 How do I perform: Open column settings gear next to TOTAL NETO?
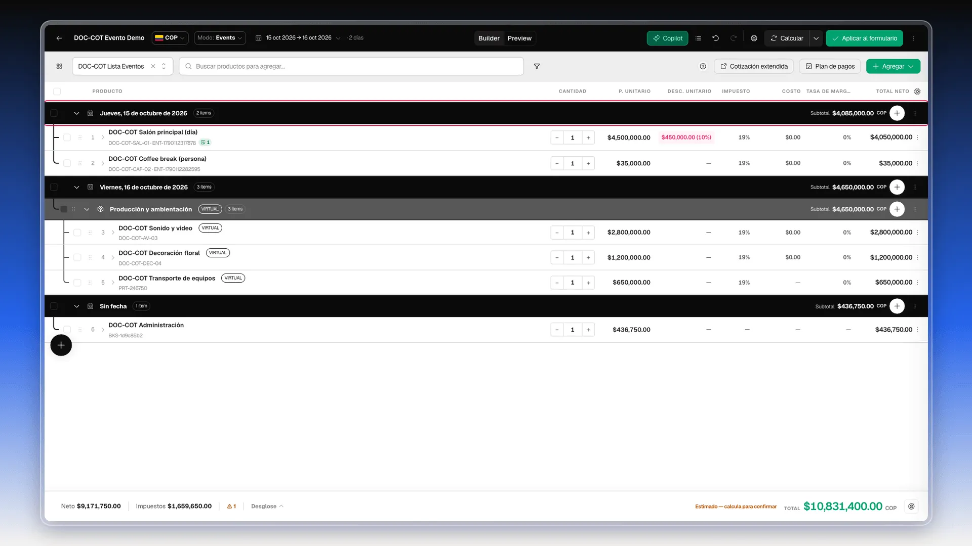tap(917, 92)
